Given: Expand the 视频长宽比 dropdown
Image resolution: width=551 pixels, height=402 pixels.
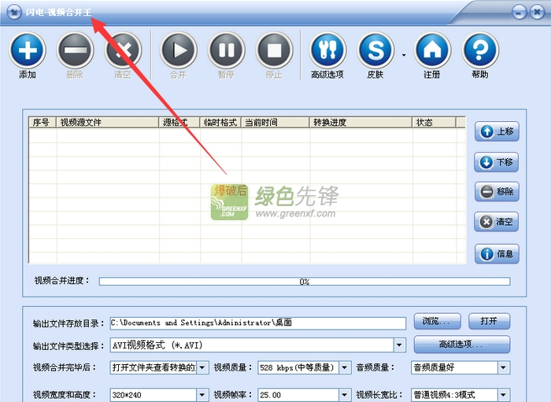Looking at the screenshot, I should pyautogui.click(x=504, y=395).
